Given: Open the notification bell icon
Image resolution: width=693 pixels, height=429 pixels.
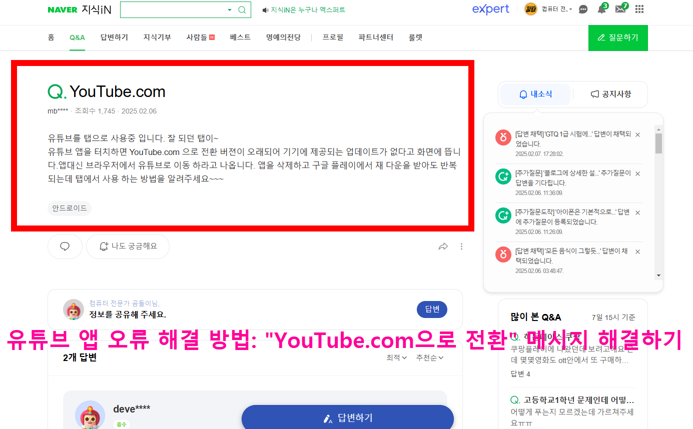Looking at the screenshot, I should [x=601, y=9].
